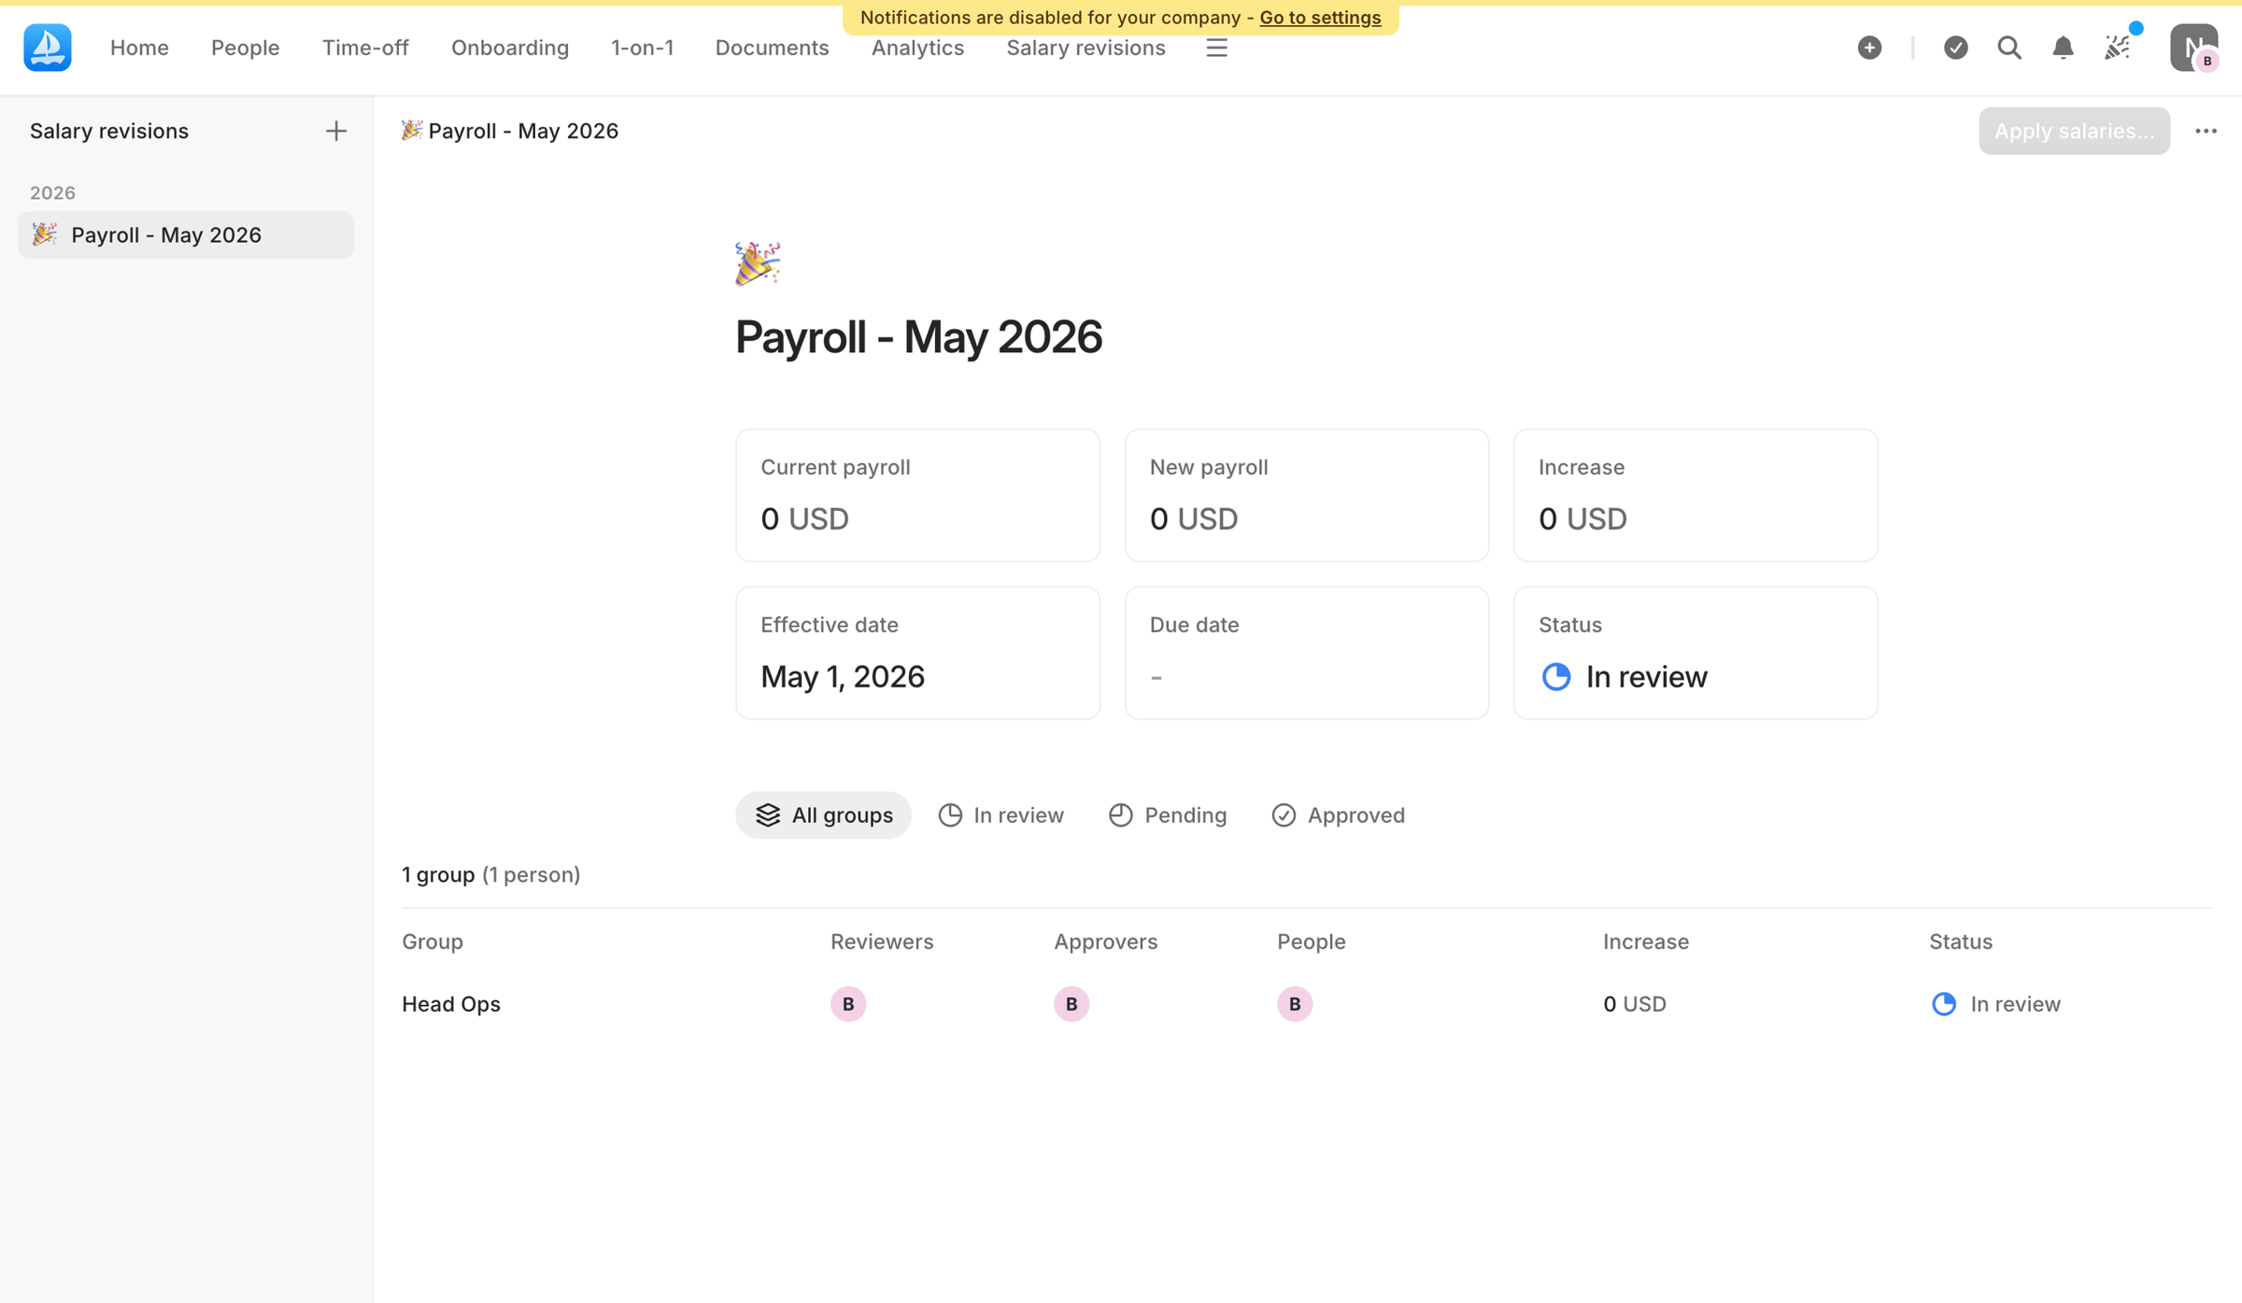Screen dimensions: 2242x1303
Task: Click the 1 group (1 person) summary text
Action: pyautogui.click(x=491, y=875)
